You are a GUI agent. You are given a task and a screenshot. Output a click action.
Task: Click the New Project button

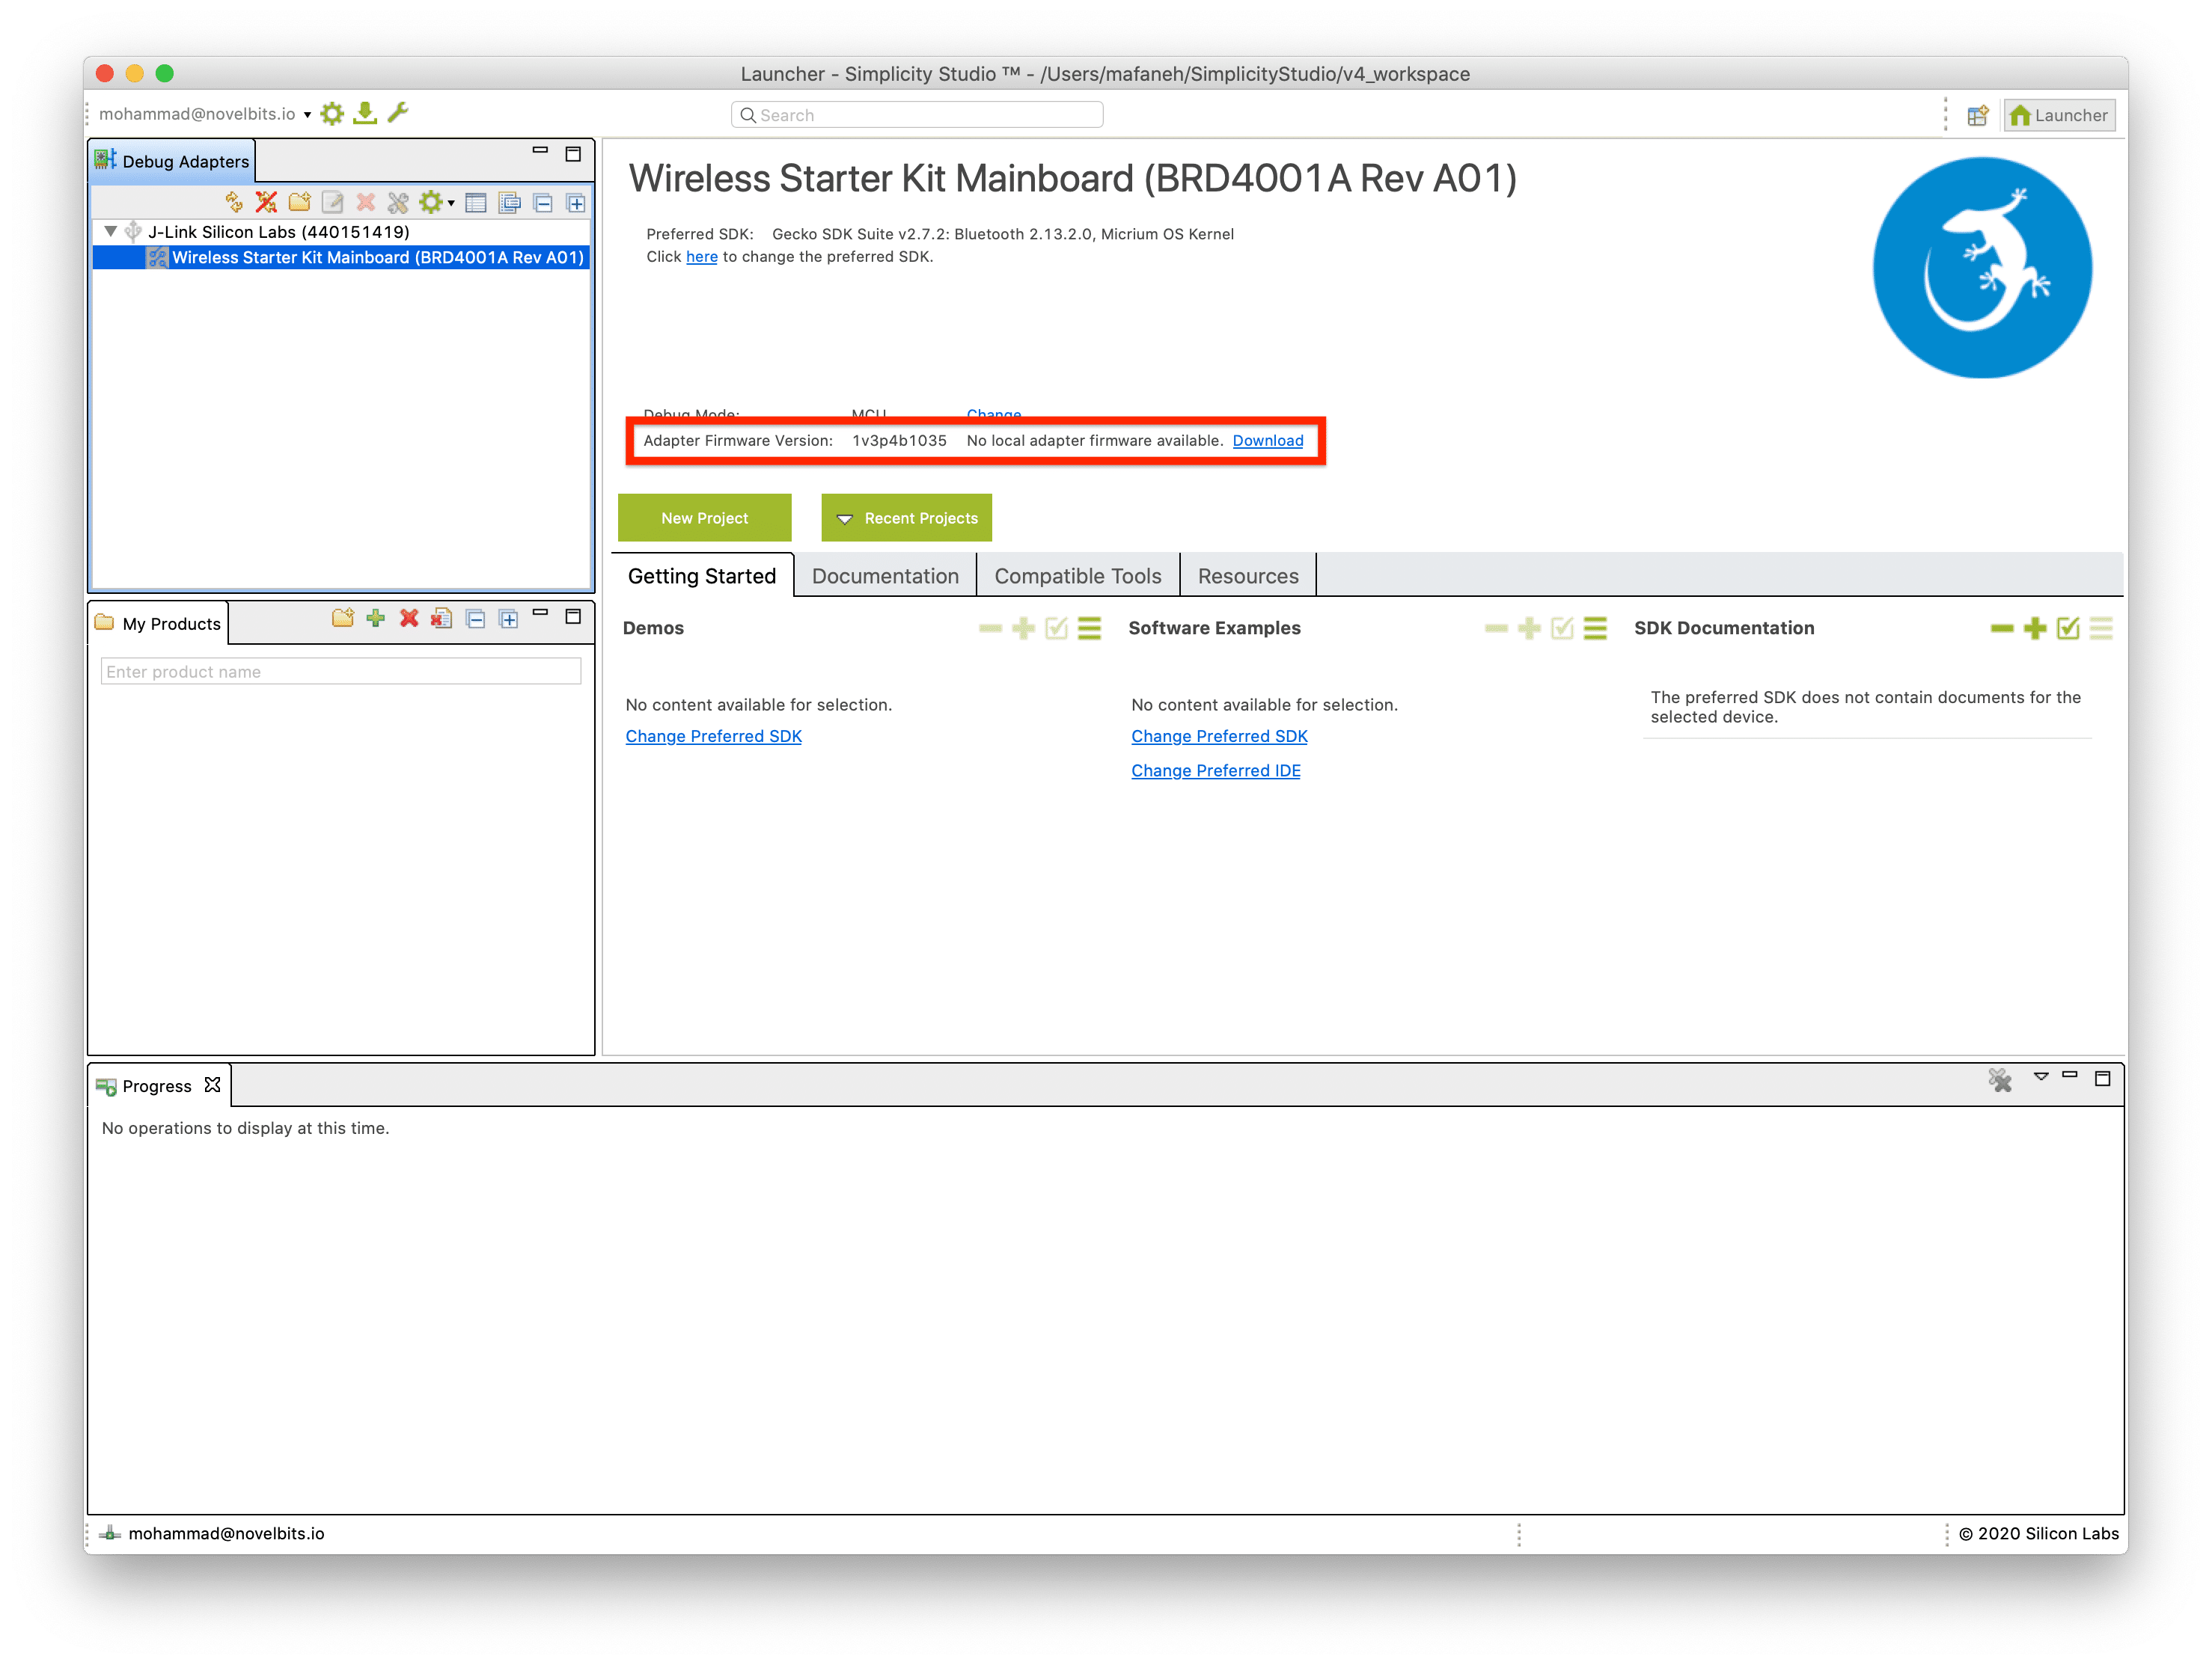click(704, 518)
